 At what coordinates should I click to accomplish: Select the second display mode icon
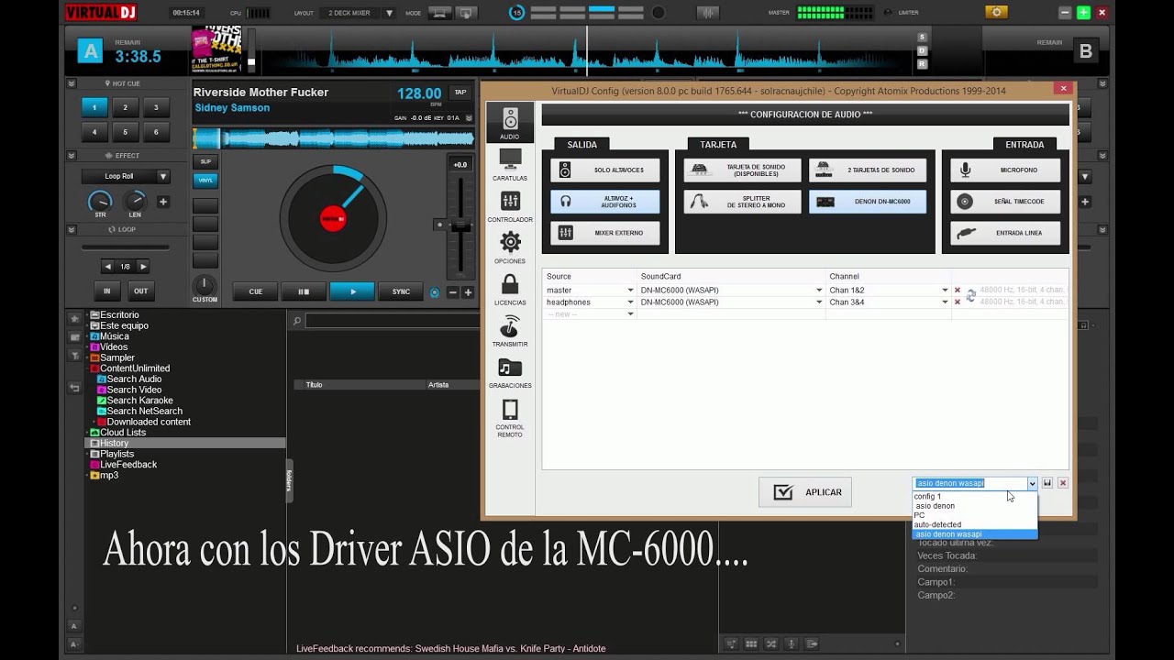click(467, 13)
